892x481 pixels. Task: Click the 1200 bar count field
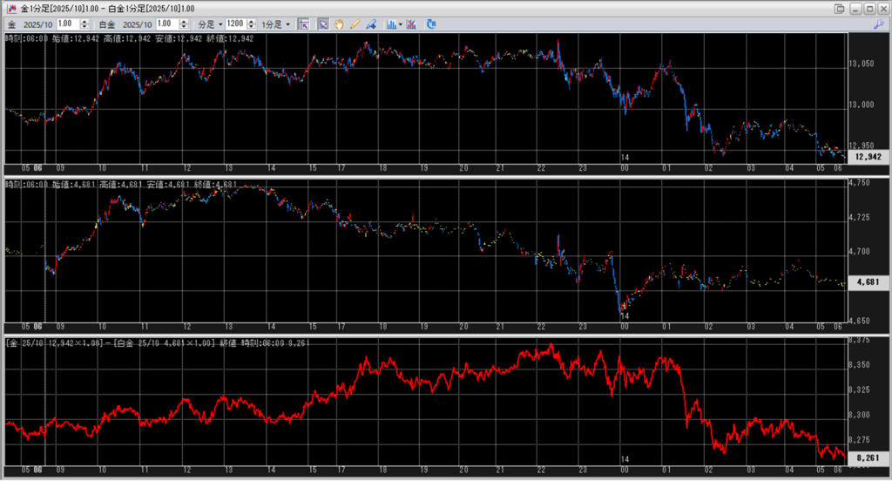(233, 24)
